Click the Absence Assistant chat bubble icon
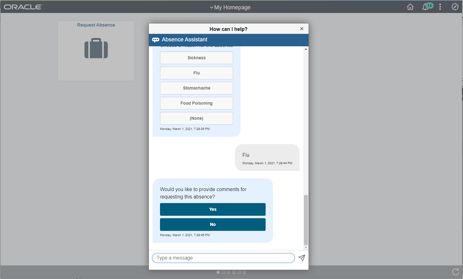Image resolution: width=463 pixels, height=279 pixels. point(156,40)
